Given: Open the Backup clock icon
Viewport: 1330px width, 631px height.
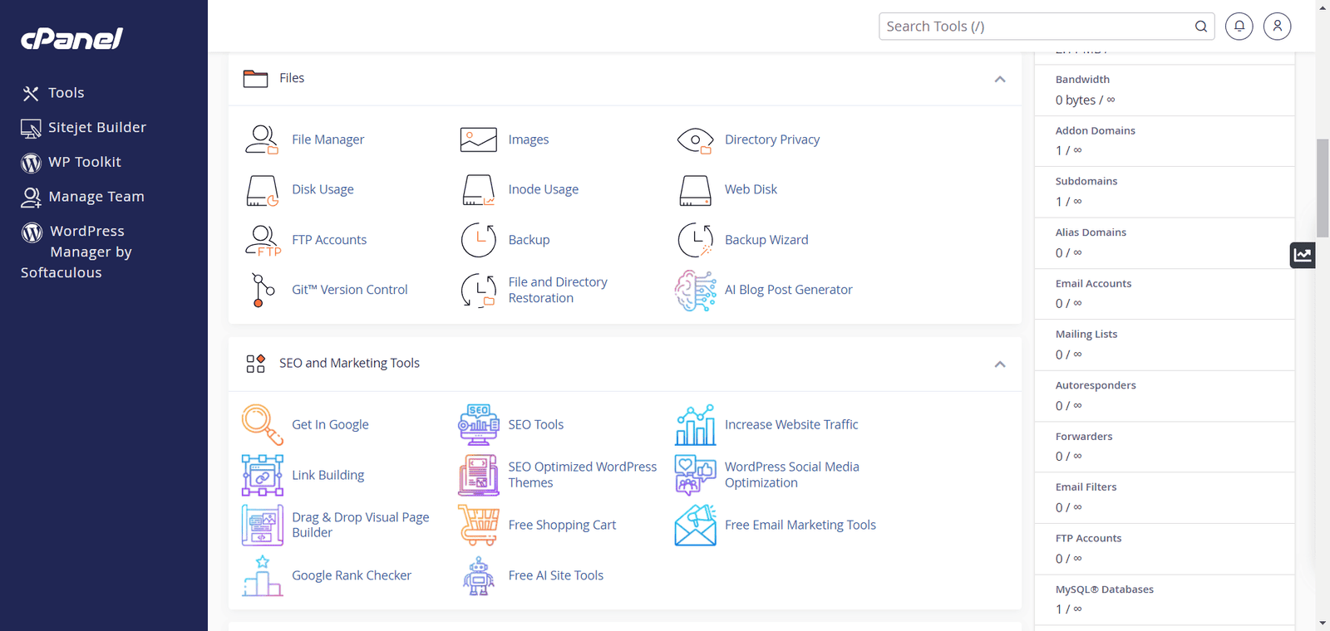Looking at the screenshot, I should [479, 240].
